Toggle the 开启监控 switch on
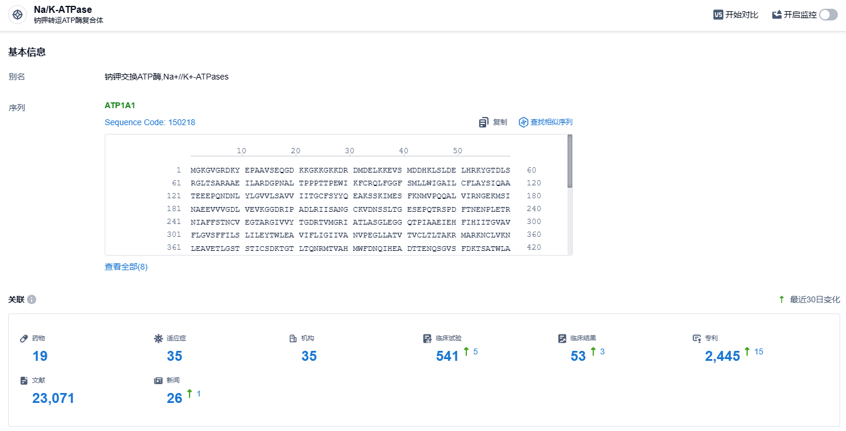 coord(828,15)
